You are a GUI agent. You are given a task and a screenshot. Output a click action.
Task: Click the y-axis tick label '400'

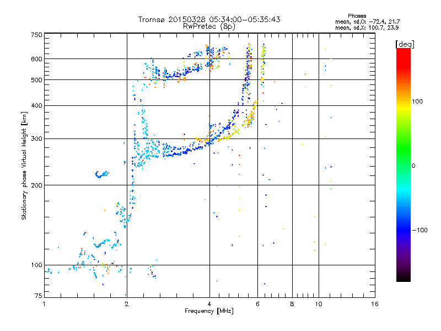coord(37,105)
